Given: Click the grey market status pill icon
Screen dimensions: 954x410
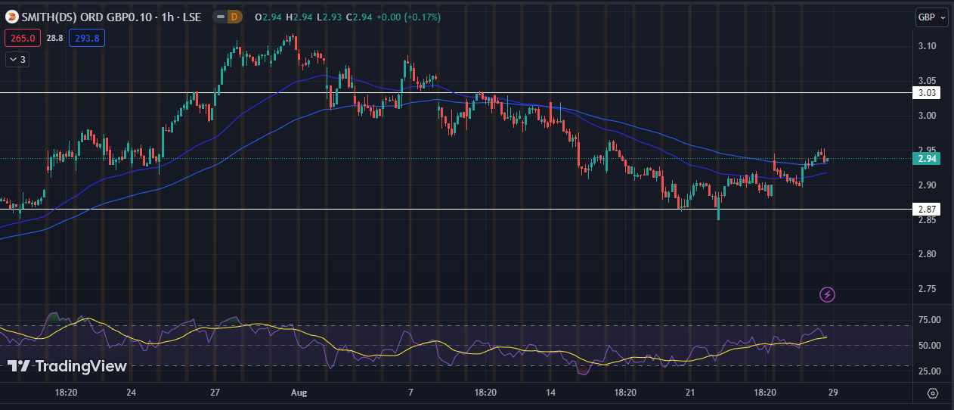Looking at the screenshot, I should pyautogui.click(x=219, y=17).
